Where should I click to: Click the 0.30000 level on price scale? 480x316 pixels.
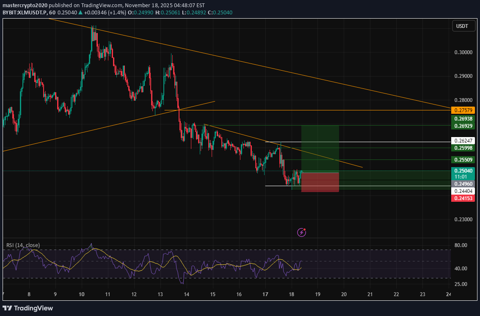coord(463,52)
